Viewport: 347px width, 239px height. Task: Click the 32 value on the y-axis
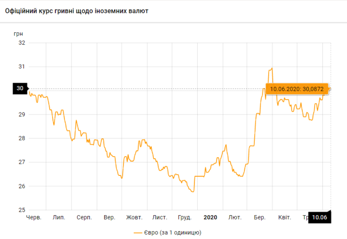pyautogui.click(x=22, y=43)
